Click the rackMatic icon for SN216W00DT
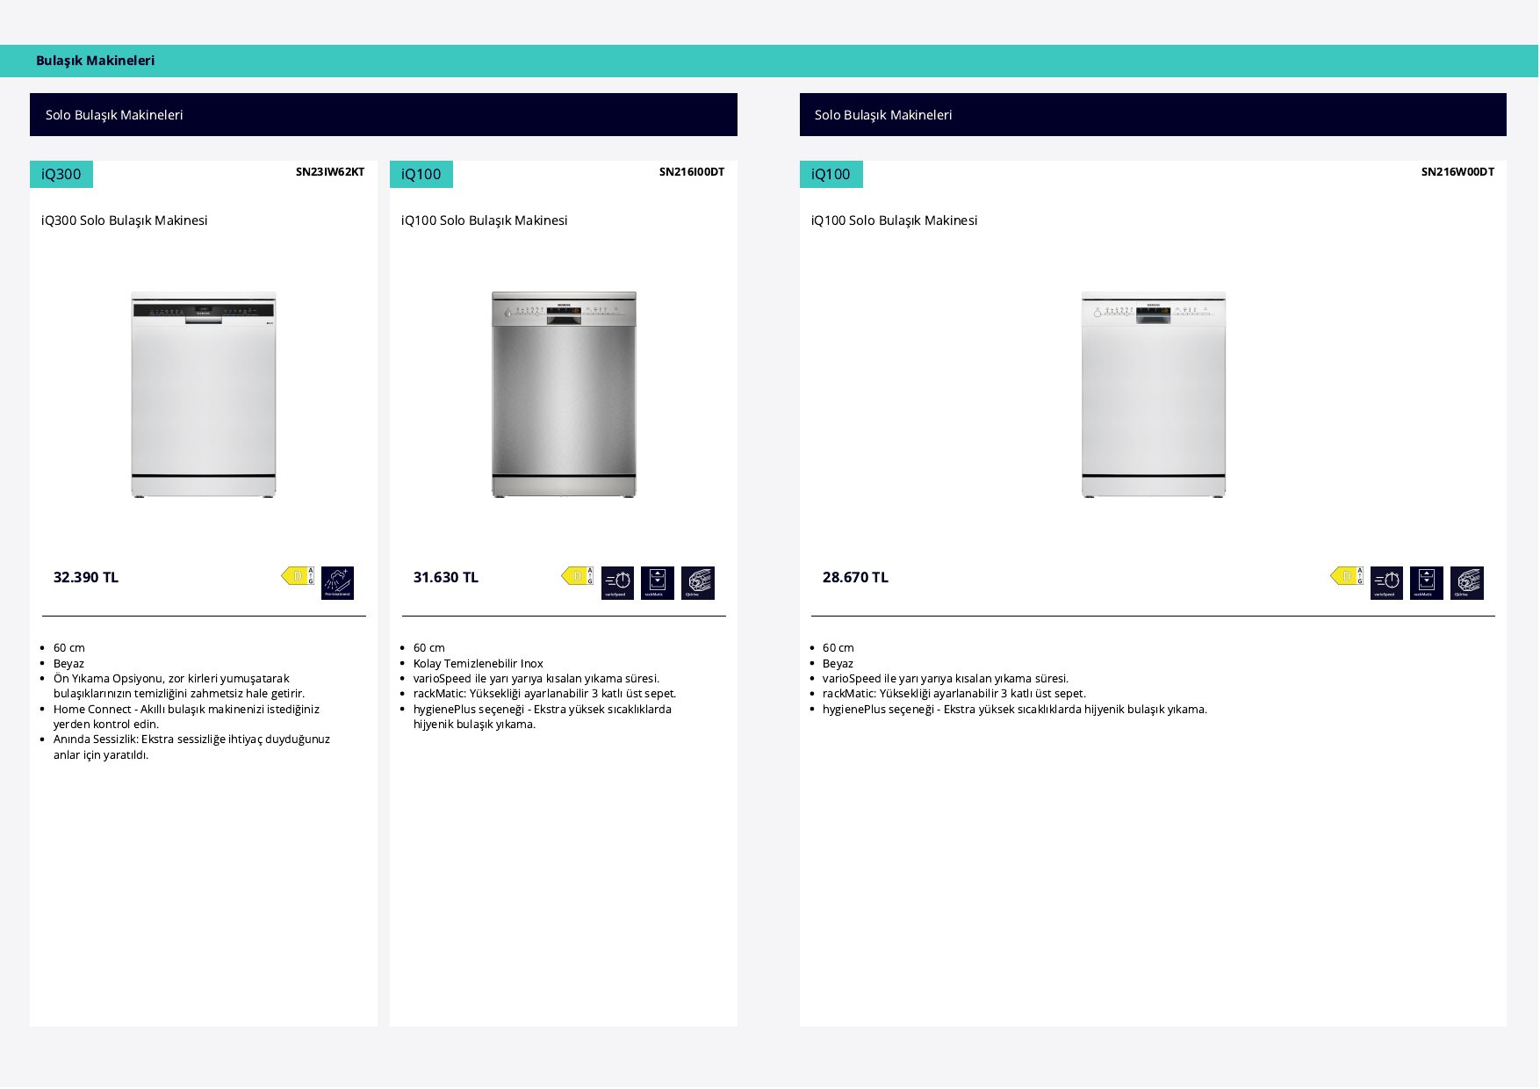This screenshot has width=1540, height=1089. [1427, 583]
